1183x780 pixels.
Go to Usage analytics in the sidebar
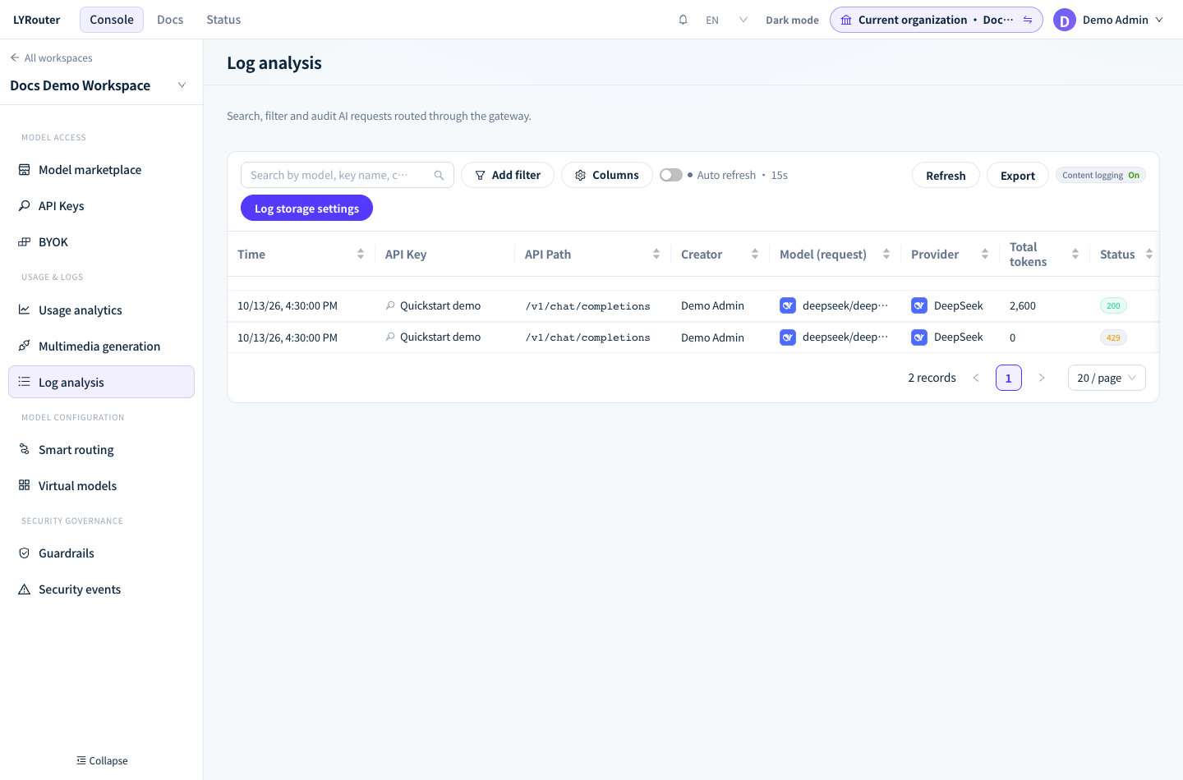click(101, 310)
